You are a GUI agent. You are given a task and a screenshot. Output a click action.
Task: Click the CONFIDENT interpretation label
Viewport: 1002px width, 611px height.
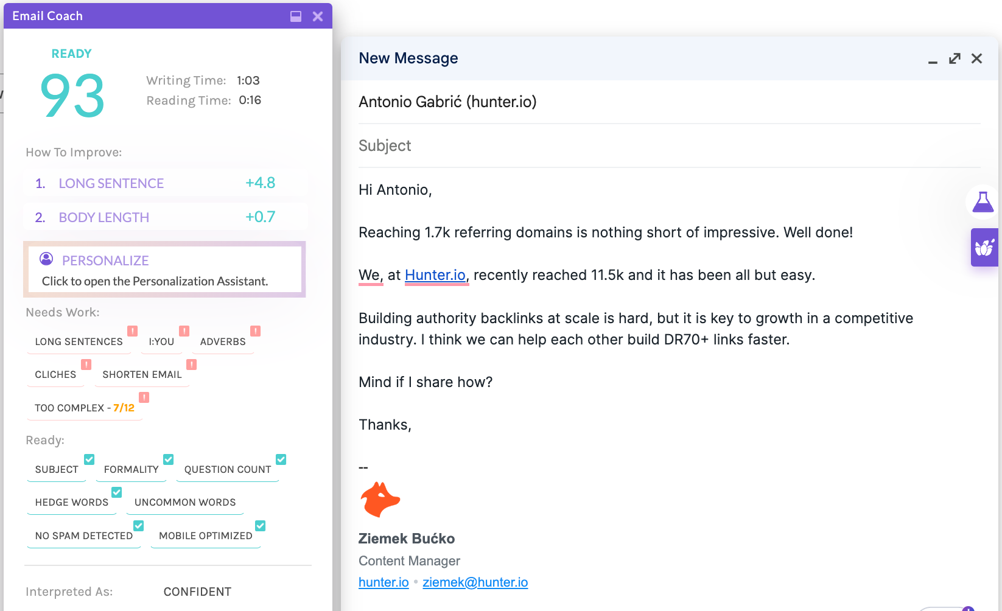[197, 592]
